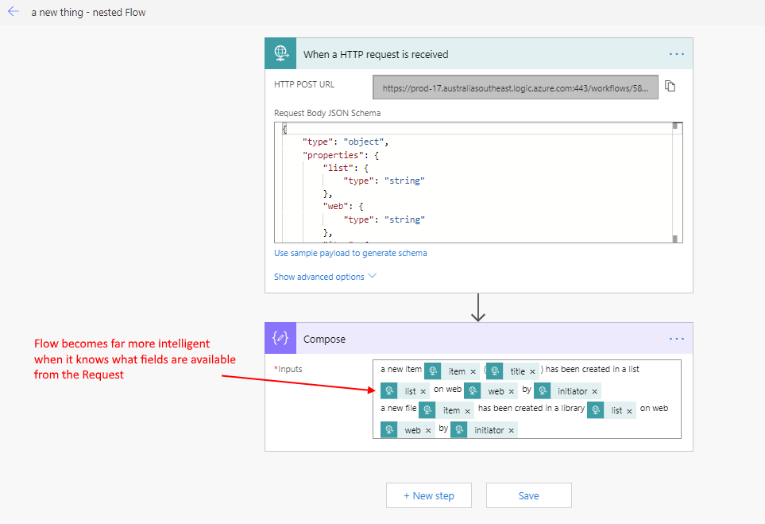Image resolution: width=765 pixels, height=524 pixels.
Task: Click the HTTP request trigger globe icon
Action: pos(280,54)
